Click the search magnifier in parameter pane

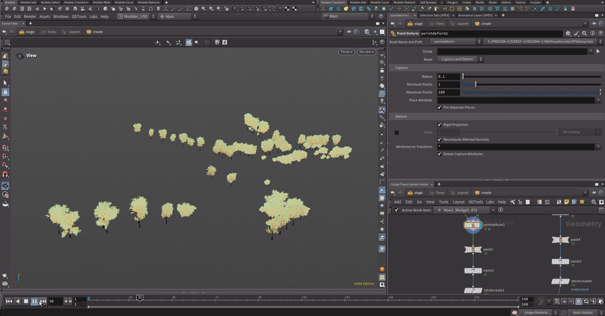click(x=584, y=33)
